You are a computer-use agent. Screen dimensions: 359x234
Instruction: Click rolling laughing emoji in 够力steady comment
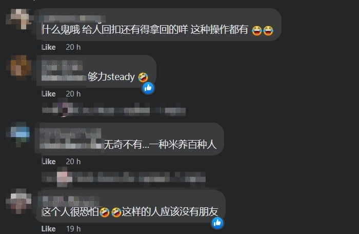143,77
